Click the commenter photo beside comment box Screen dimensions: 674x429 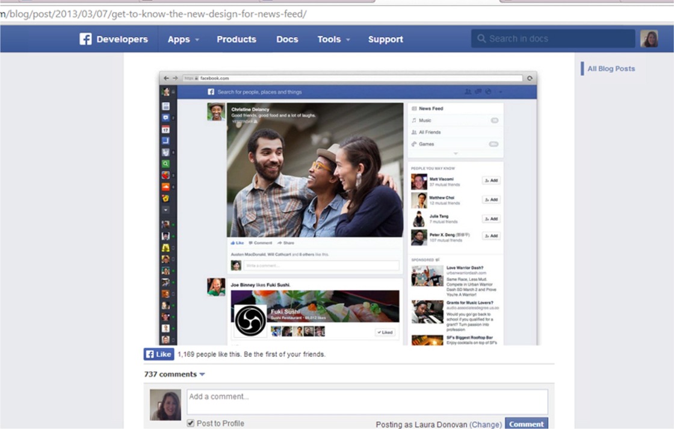tap(165, 405)
